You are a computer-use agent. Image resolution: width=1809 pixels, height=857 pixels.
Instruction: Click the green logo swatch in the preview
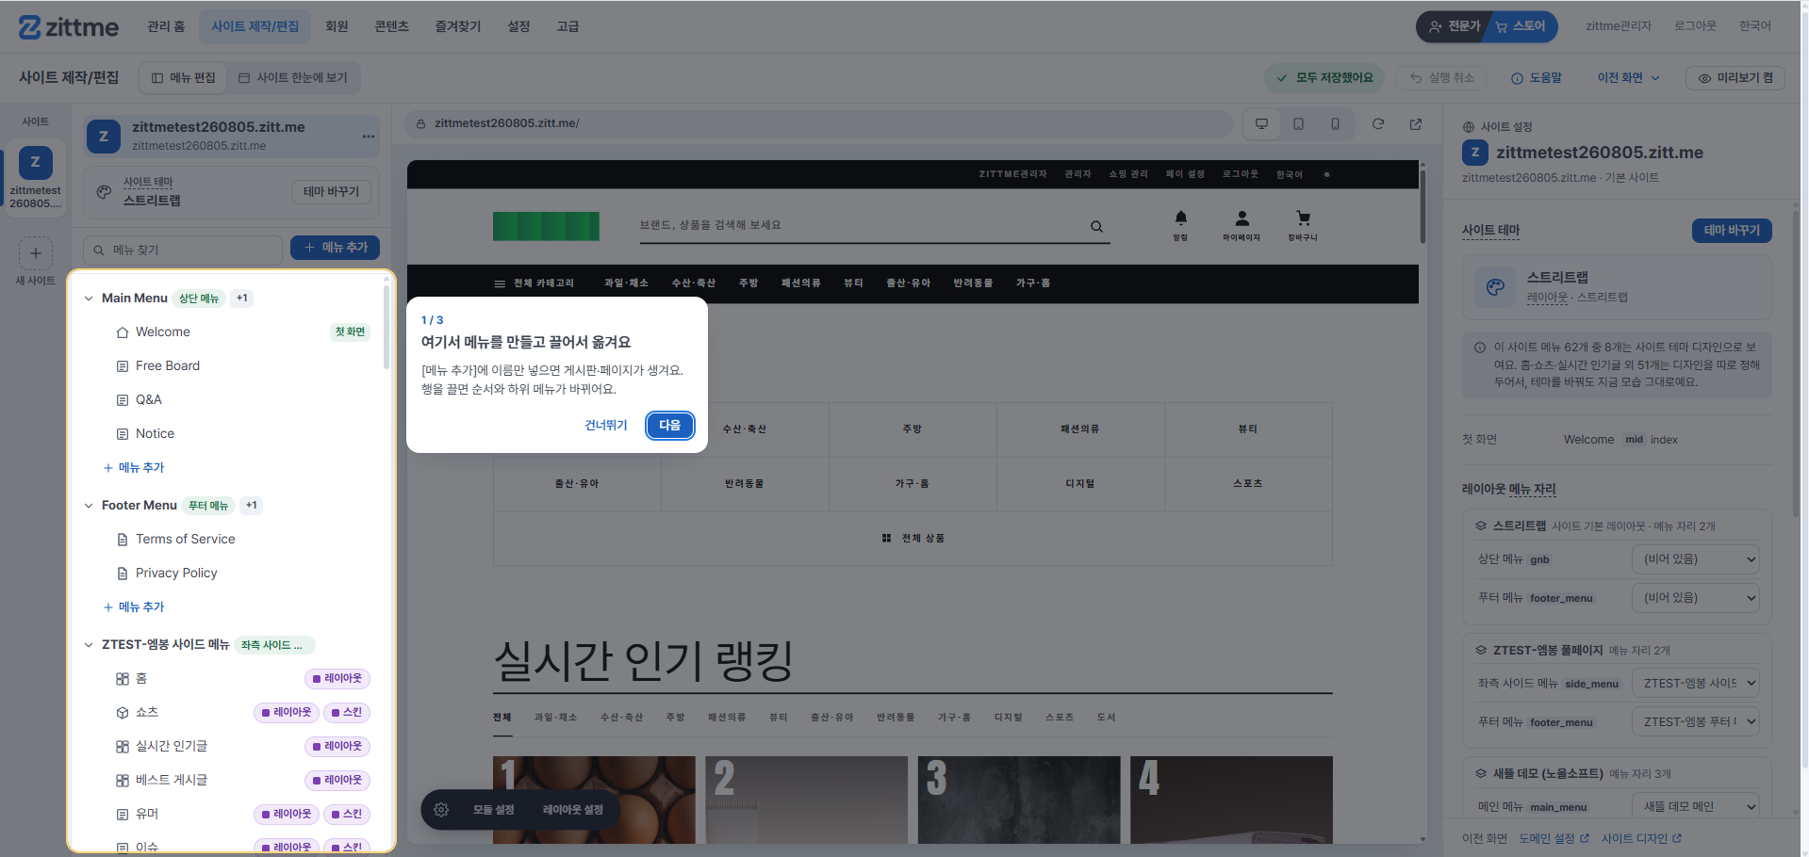546,226
